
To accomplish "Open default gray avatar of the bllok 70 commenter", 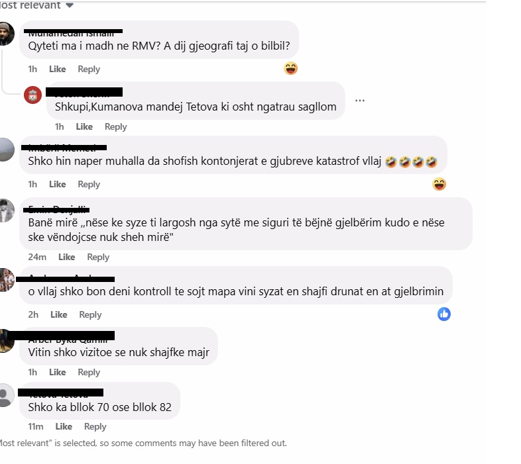I will (x=7, y=395).
